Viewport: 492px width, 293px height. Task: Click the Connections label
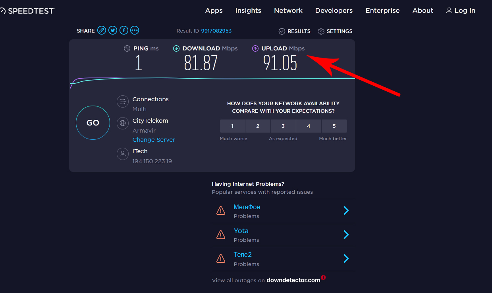(x=150, y=99)
